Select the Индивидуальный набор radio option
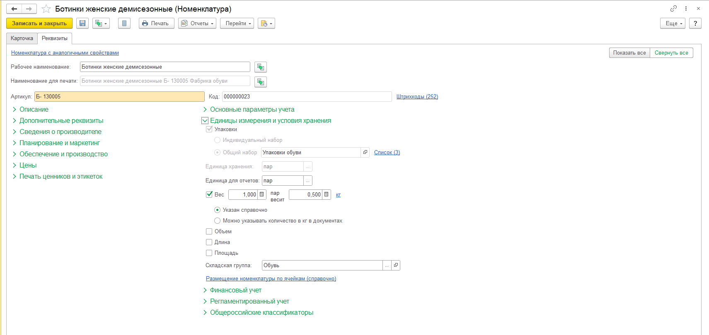Image resolution: width=709 pixels, height=335 pixels. pyautogui.click(x=217, y=140)
